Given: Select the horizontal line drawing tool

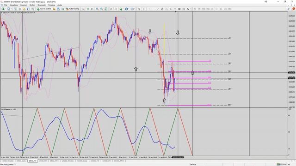Looking at the screenshot, I should tap(154, 9).
